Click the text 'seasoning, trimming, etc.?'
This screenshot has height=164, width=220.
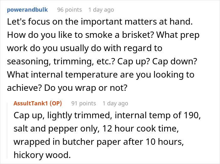(x=61, y=61)
